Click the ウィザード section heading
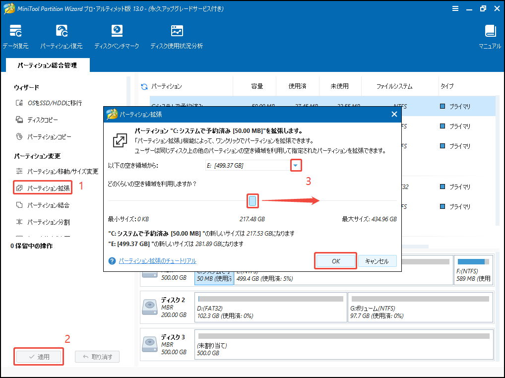This screenshot has height=378, width=505. pyautogui.click(x=27, y=87)
